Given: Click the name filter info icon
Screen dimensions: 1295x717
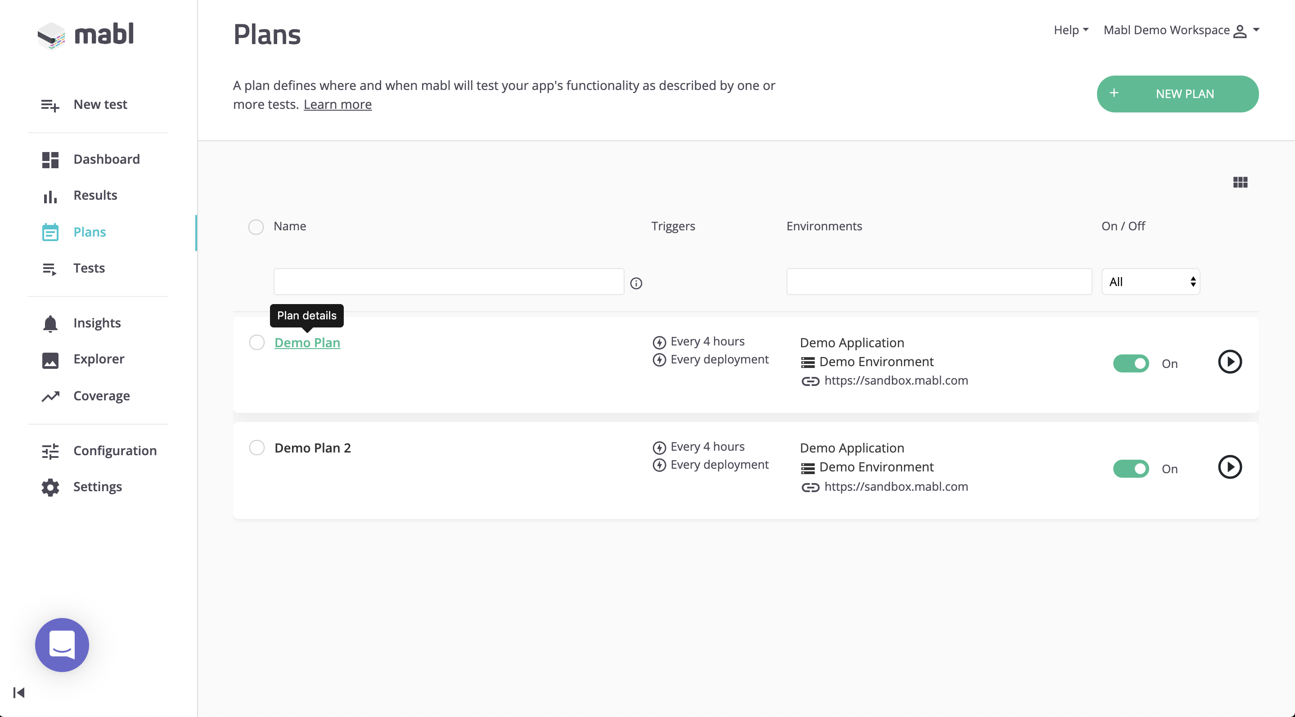Looking at the screenshot, I should (636, 283).
